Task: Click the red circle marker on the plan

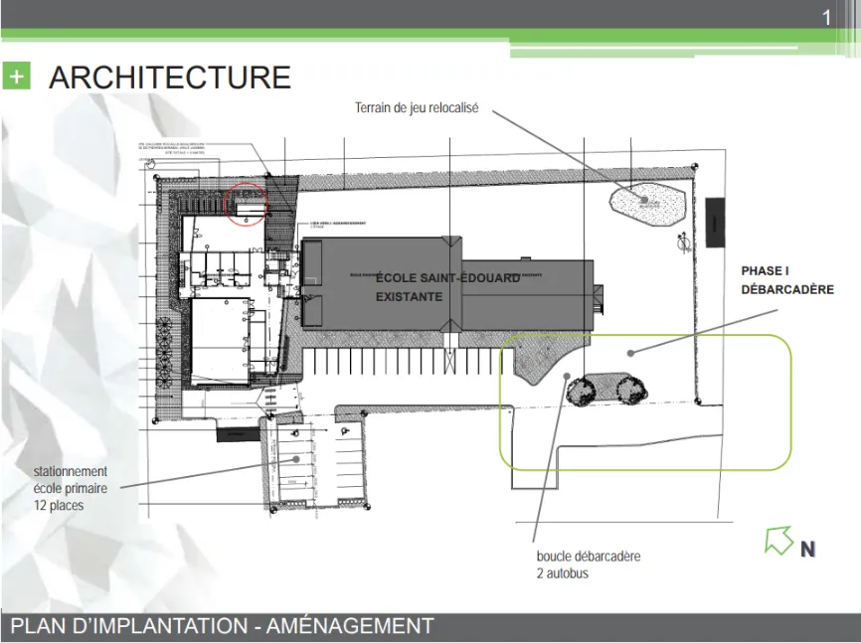Action: pyautogui.click(x=246, y=205)
